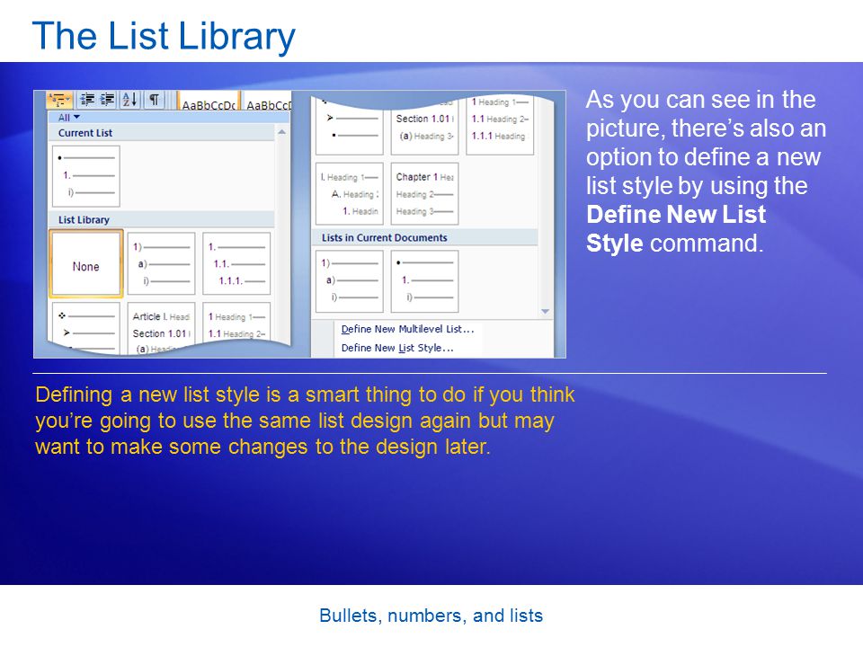Pick the 1. 1.1. 1.1.1. list format
863x647 pixels.
click(x=236, y=263)
